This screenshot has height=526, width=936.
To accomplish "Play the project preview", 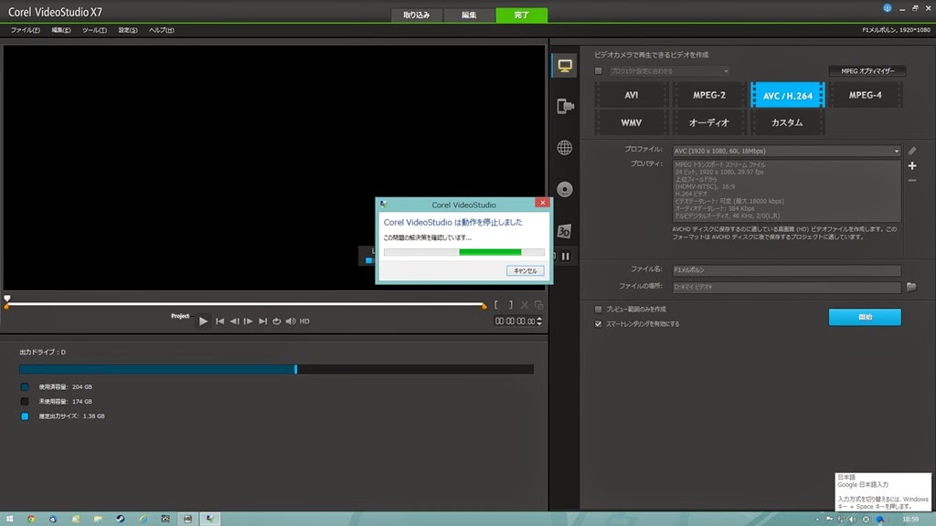I will click(x=203, y=321).
